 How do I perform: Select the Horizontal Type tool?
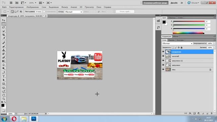pyautogui.click(x=4, y=76)
